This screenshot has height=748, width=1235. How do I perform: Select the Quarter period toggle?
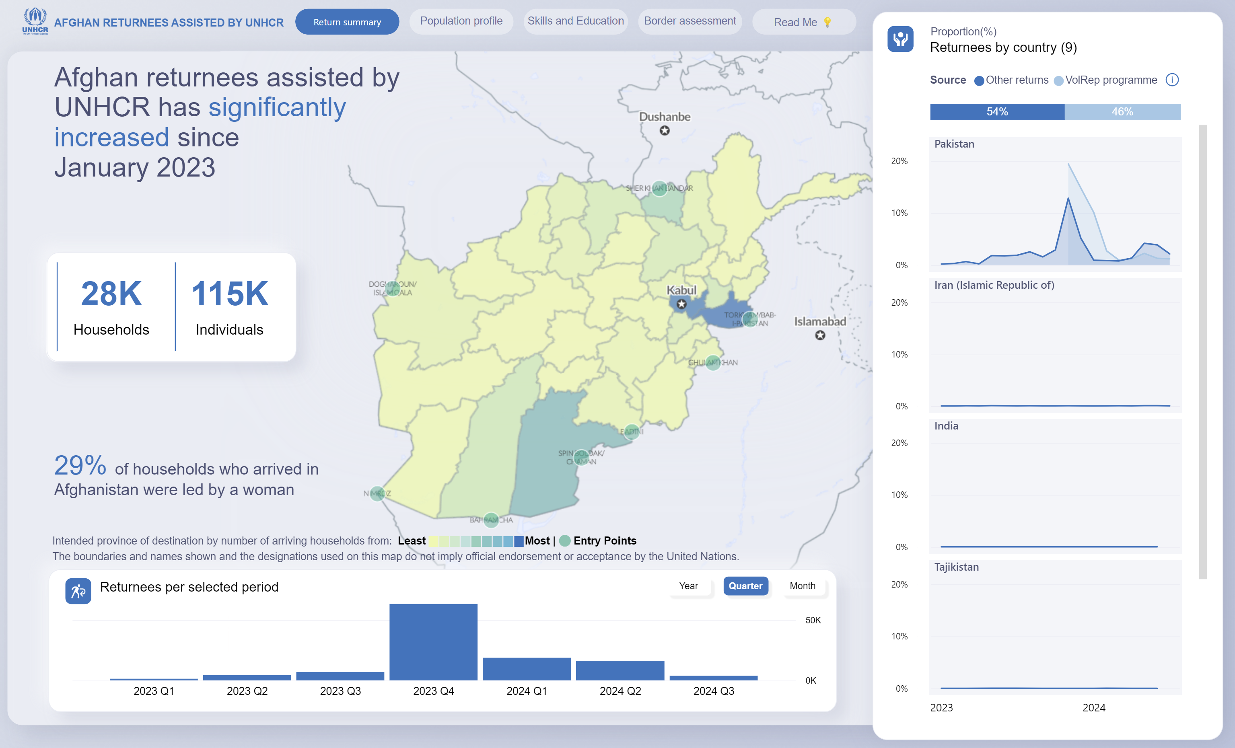click(x=745, y=586)
